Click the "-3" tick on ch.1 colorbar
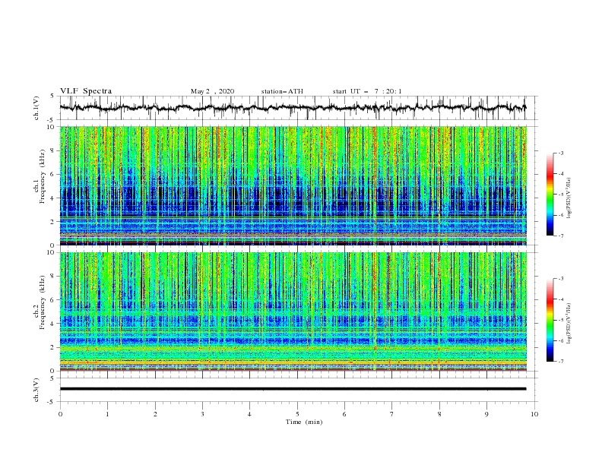This screenshot has width=602, height=465. (x=560, y=153)
